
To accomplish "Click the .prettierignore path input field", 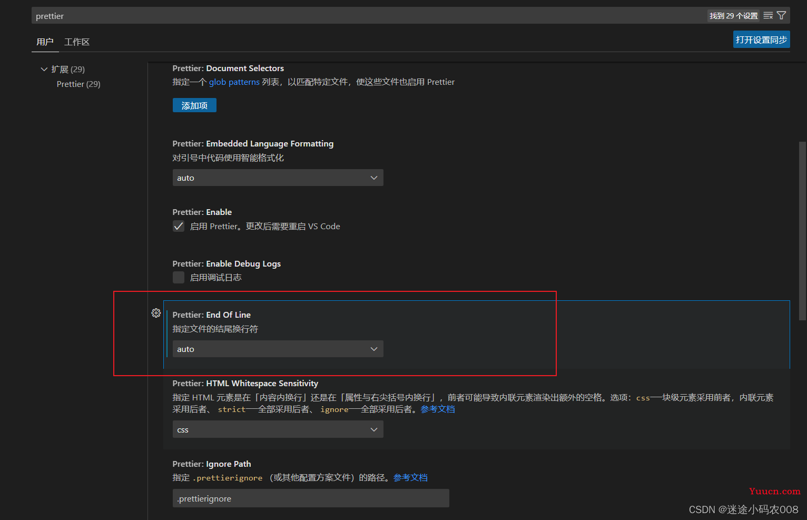I will coord(311,498).
